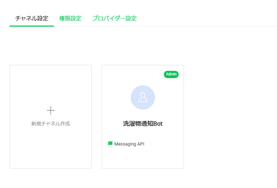Viewport: 277px width, 188px height.
Task: Open the プロバイダー設定 tab
Action: point(114,18)
